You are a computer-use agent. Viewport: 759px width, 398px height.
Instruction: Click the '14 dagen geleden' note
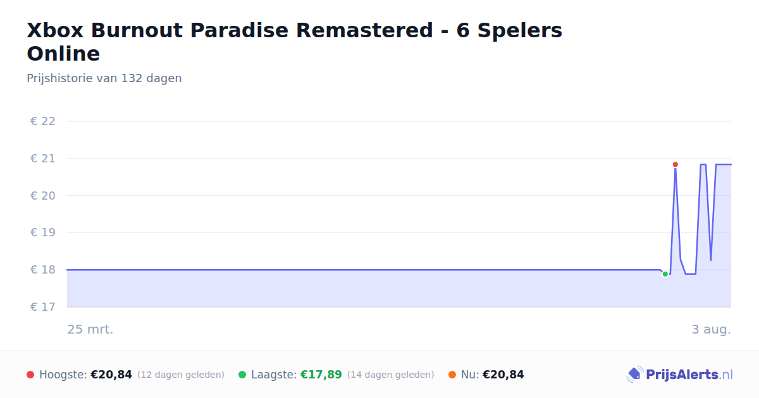coord(391,375)
